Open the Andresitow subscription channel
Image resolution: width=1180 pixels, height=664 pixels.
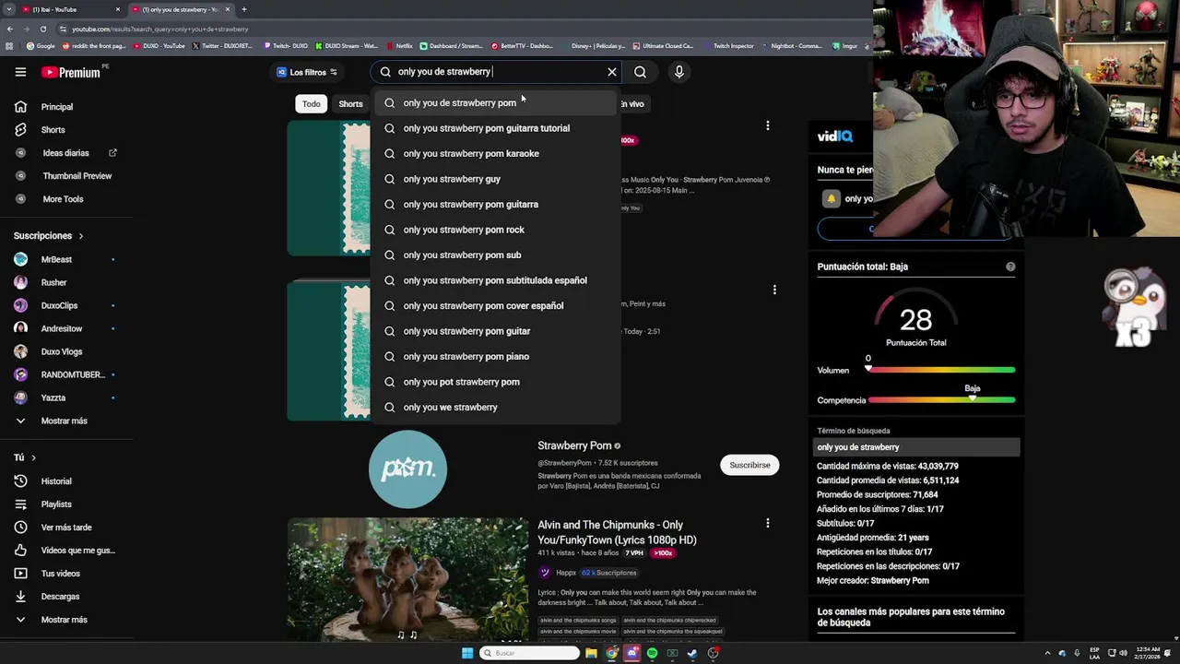point(63,329)
